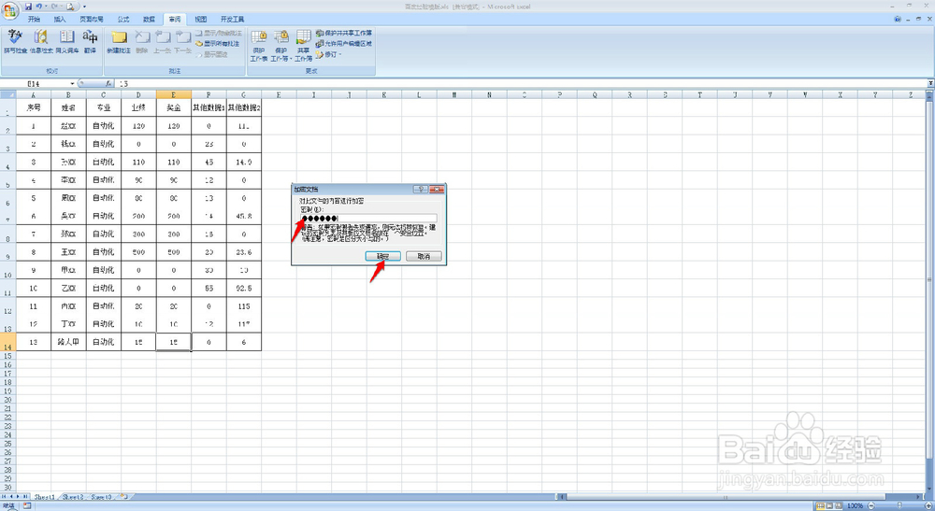Toggle show/hide comment (显示/隐藏批注)
Screen dimensions: 935x511
click(x=219, y=34)
